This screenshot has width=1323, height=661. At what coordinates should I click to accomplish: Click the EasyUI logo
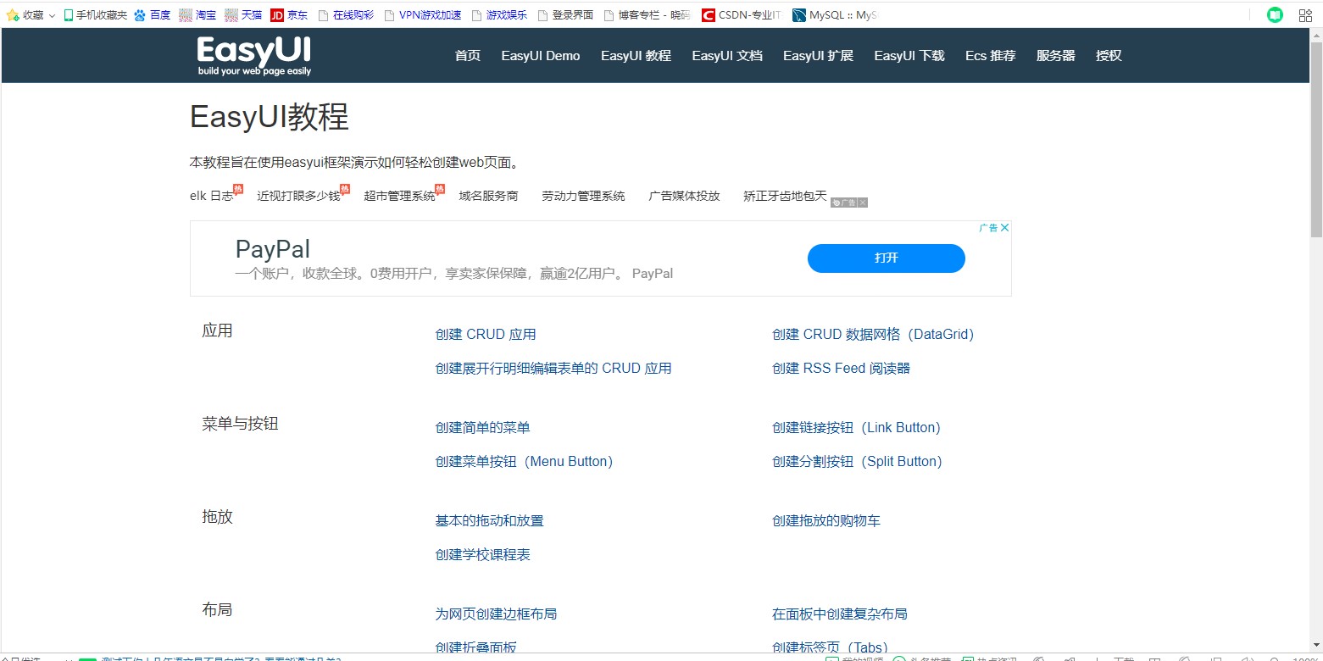[x=254, y=56]
